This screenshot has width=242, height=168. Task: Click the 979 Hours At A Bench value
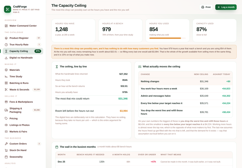coord(106,29)
